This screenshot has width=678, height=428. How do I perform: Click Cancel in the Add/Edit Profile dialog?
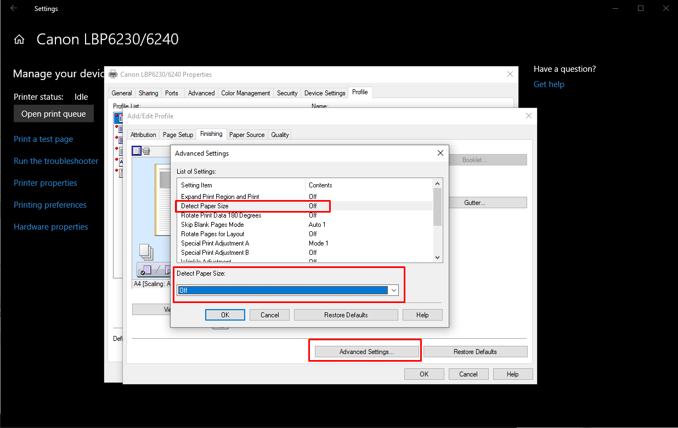[468, 374]
